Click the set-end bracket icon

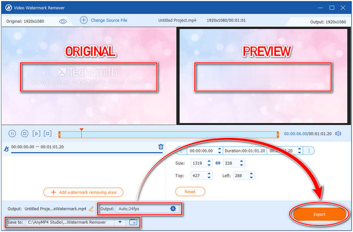[309, 151]
